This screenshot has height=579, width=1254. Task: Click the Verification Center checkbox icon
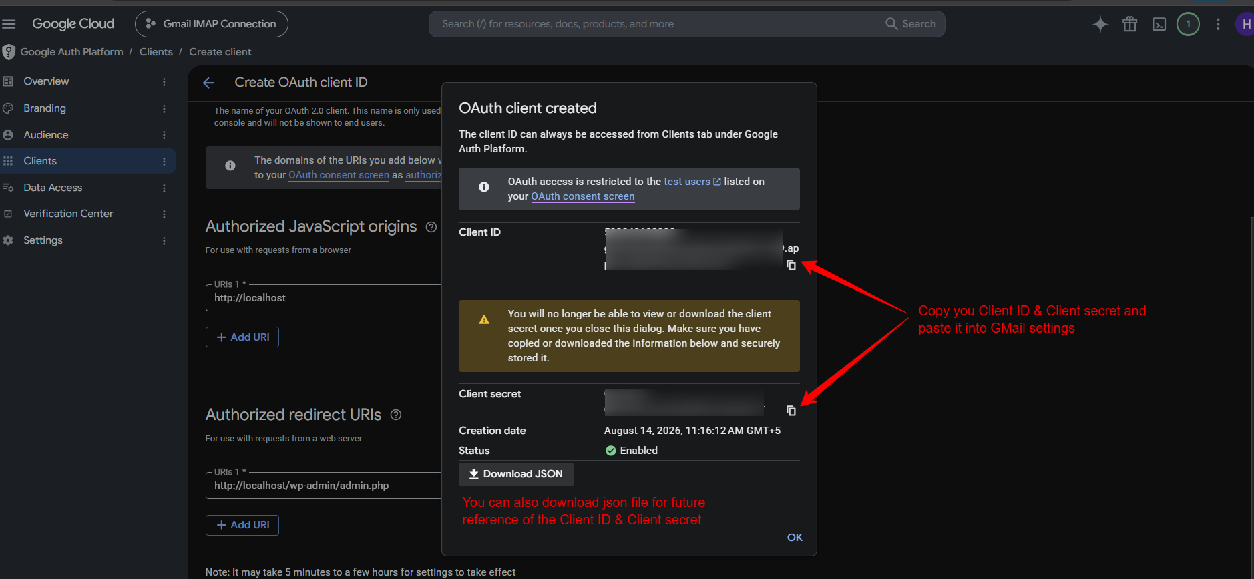(x=8, y=214)
